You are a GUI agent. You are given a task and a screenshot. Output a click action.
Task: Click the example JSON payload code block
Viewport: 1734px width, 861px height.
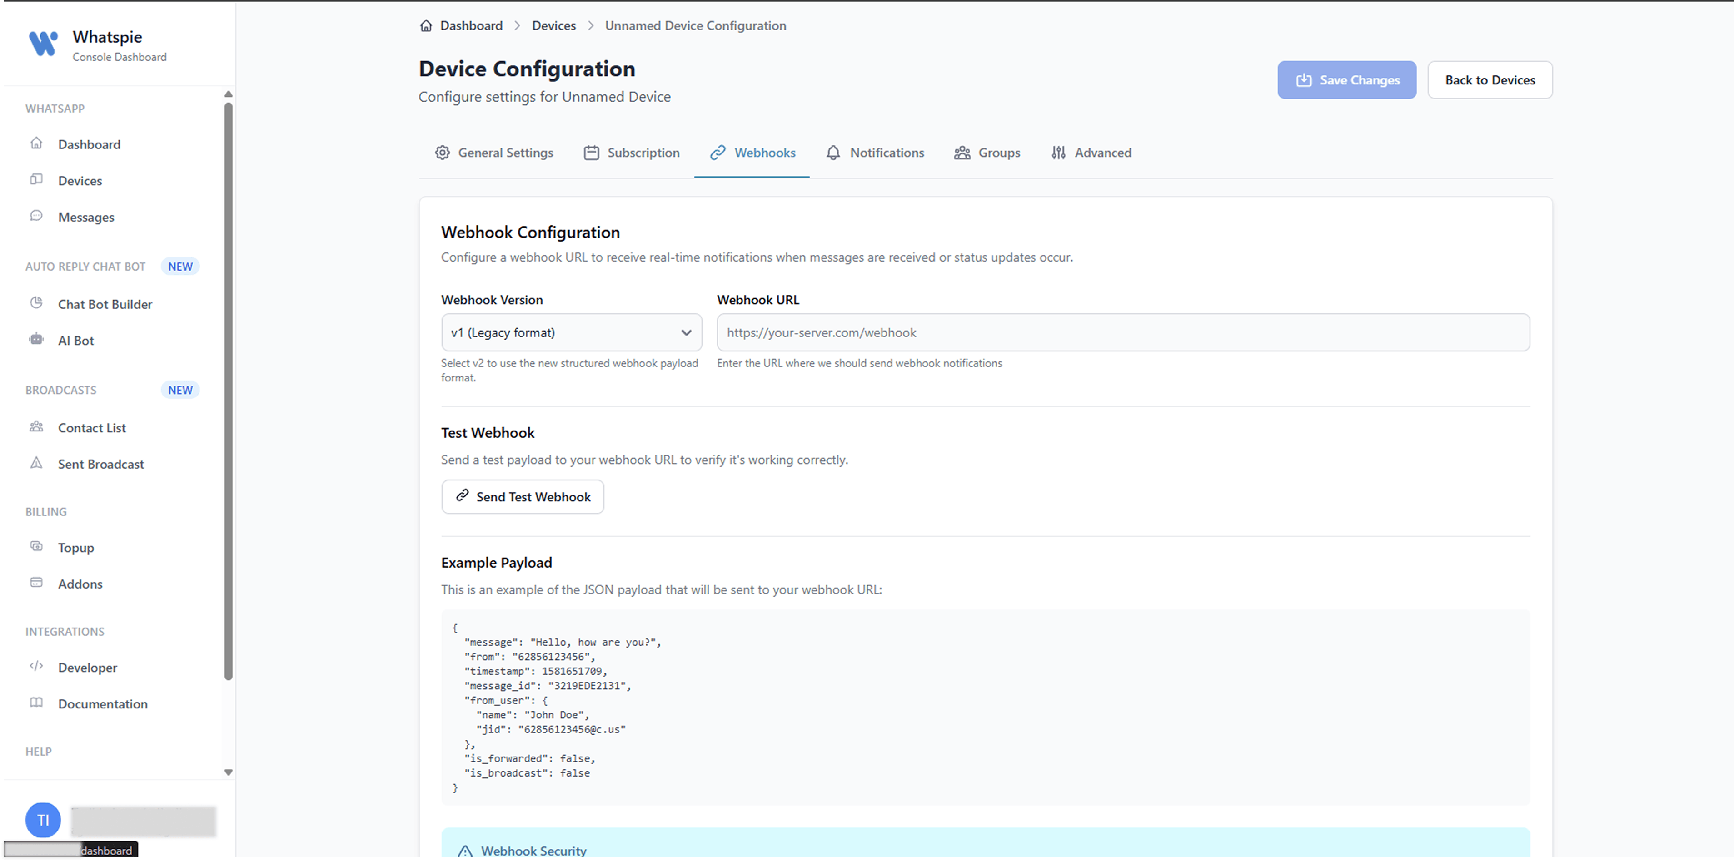coord(986,707)
